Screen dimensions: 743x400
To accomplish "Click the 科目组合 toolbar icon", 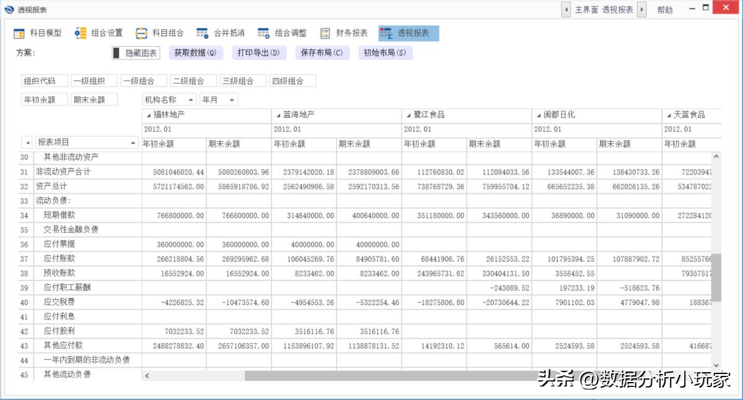I will (x=161, y=33).
